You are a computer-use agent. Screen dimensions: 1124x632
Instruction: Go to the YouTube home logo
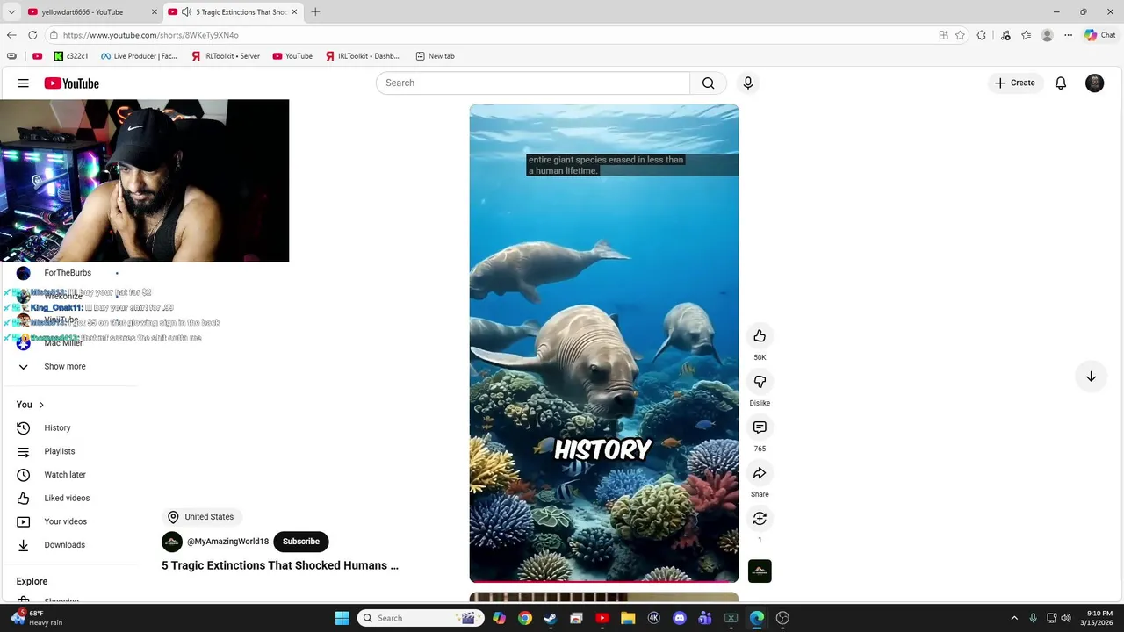72,83
